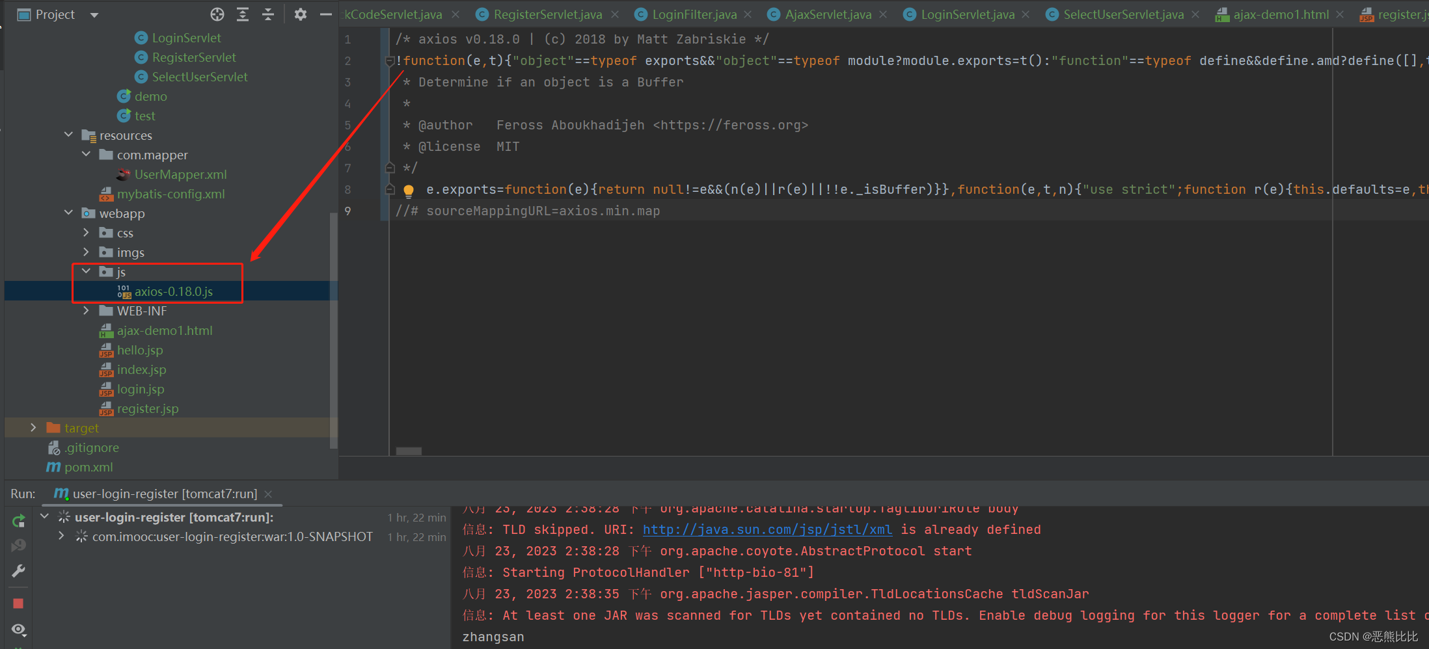1429x649 pixels.
Task: Open hello.jsp file
Action: pos(139,350)
